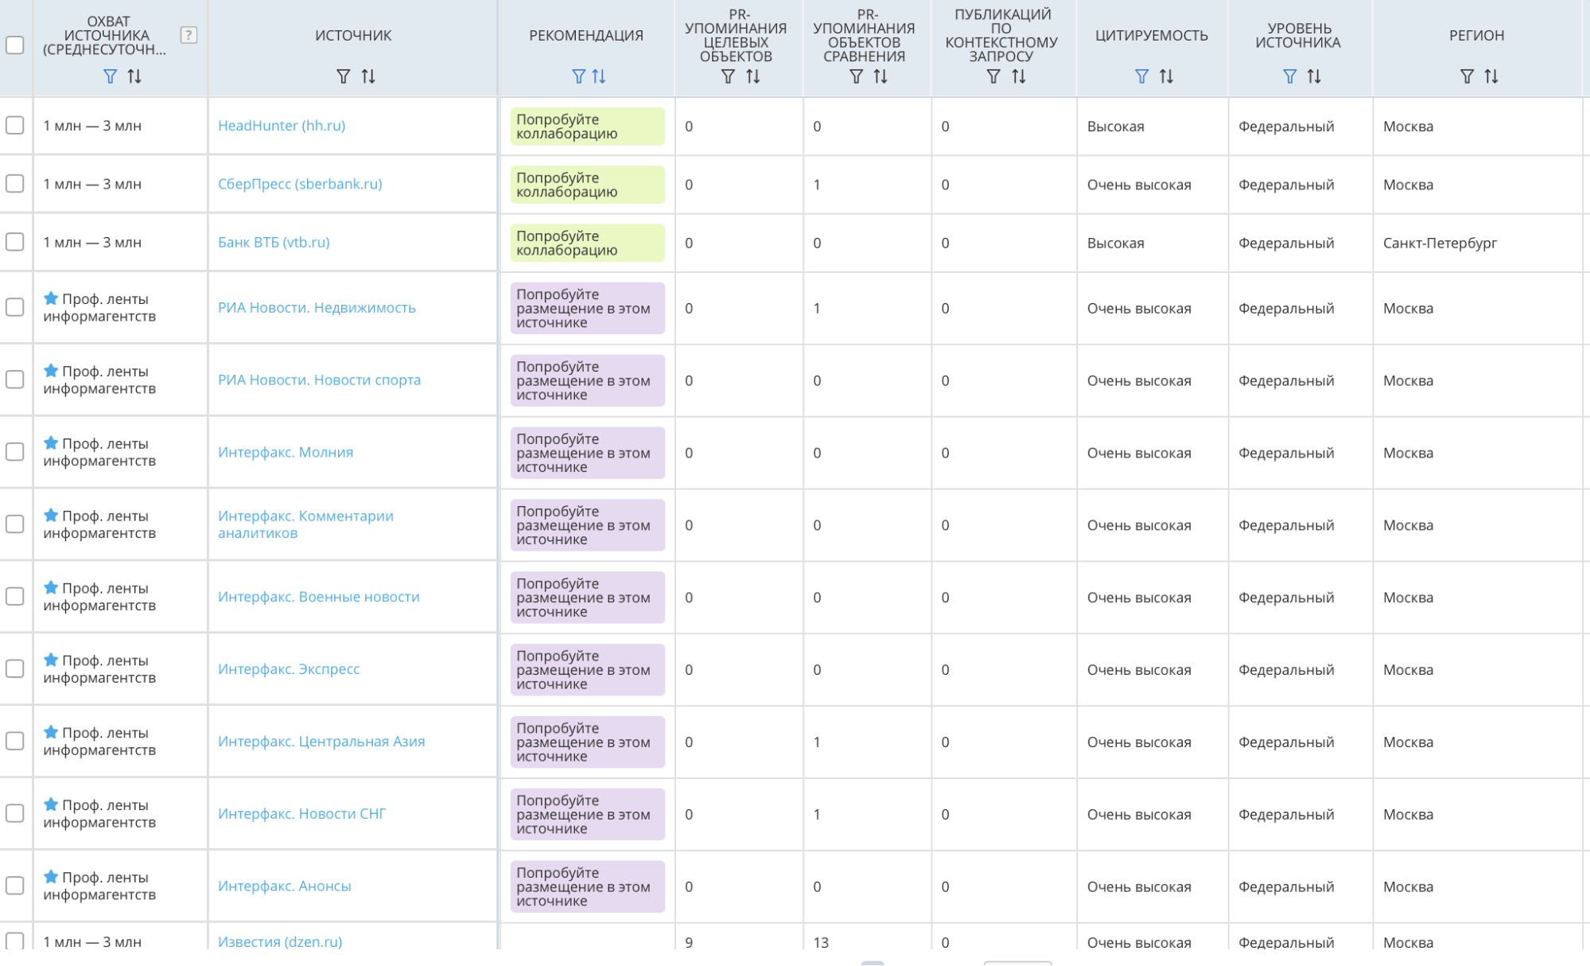Open filter for Рекомендация column
The width and height of the screenshot is (1590, 966).
tap(578, 76)
